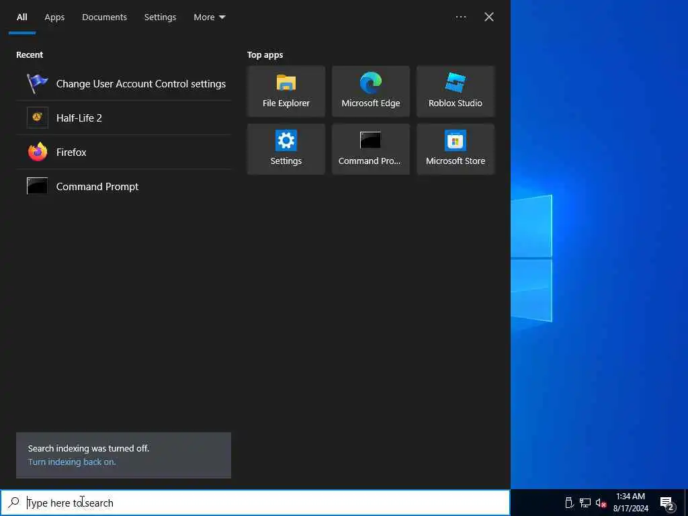
Task: Click the muted volume tray icon
Action: click(x=601, y=503)
